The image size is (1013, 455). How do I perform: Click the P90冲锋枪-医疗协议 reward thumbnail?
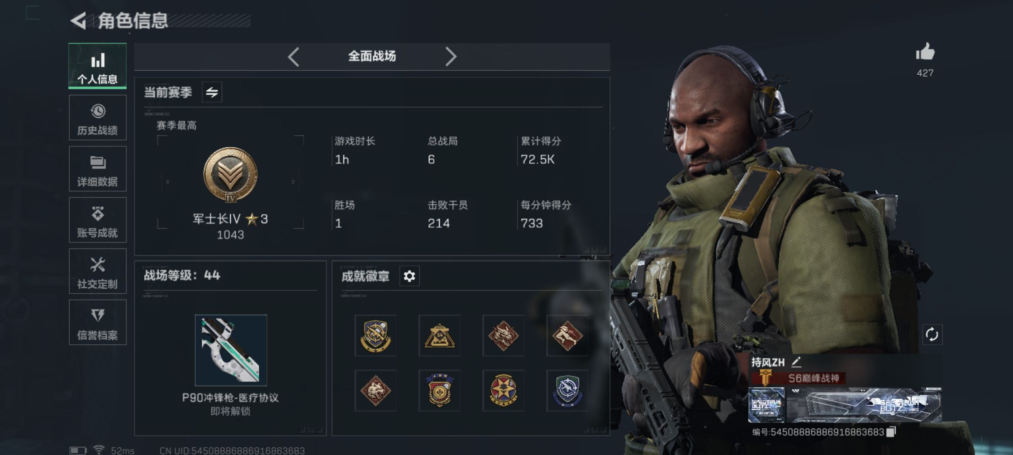(x=231, y=350)
